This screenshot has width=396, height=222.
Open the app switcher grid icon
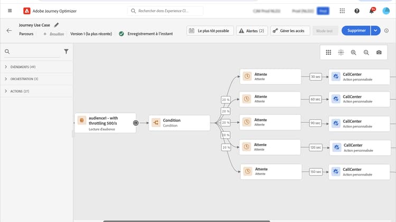[342, 11]
